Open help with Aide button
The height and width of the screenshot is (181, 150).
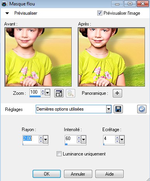point(109,174)
